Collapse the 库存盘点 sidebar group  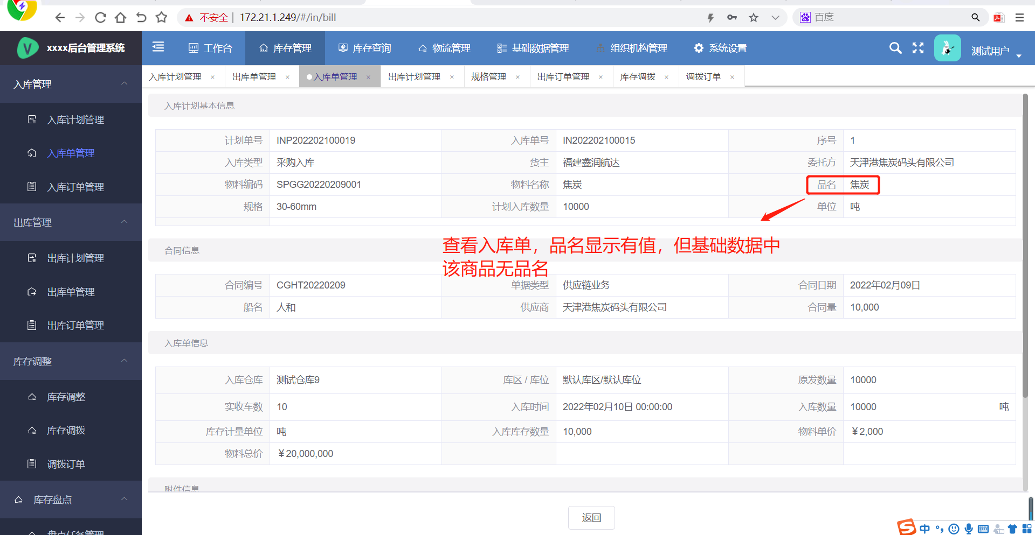coord(71,499)
